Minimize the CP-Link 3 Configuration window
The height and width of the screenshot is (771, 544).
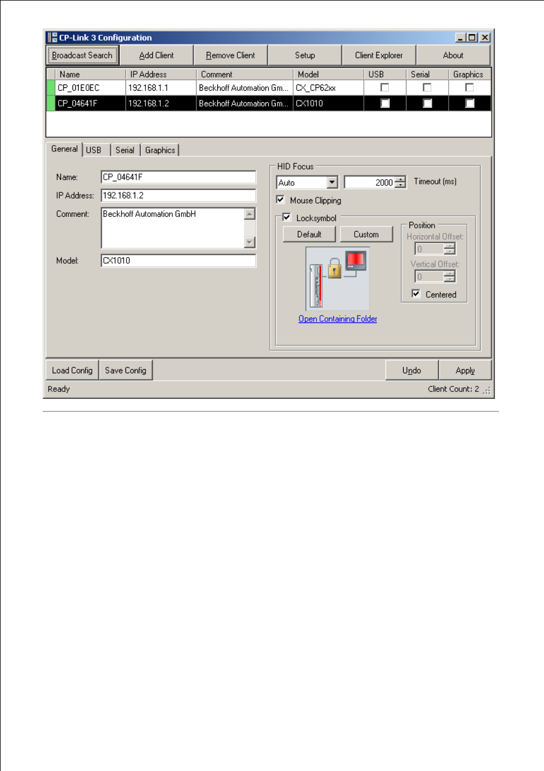(461, 38)
